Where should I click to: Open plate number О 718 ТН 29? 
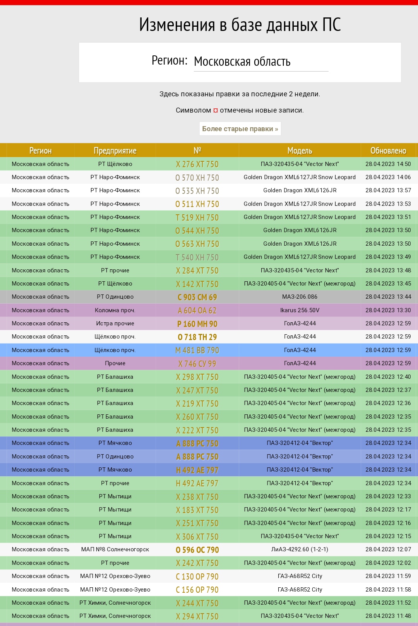(197, 337)
